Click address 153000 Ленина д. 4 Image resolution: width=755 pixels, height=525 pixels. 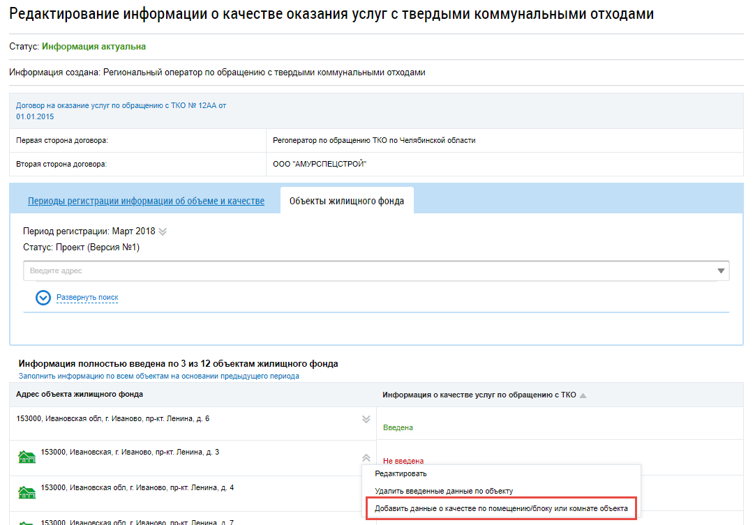[x=137, y=487]
